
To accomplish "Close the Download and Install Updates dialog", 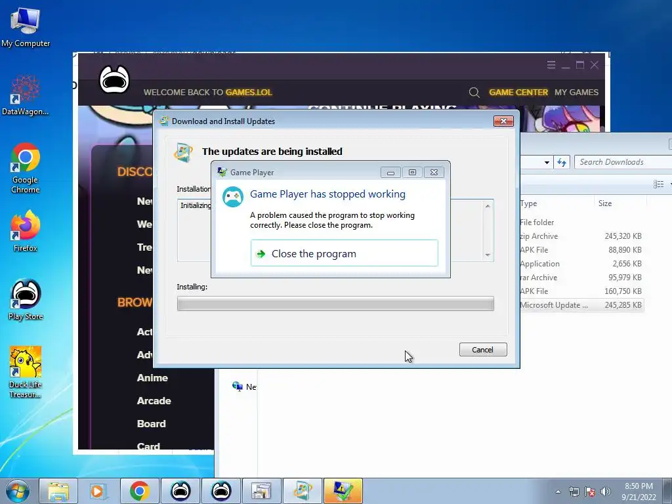I will (503, 121).
